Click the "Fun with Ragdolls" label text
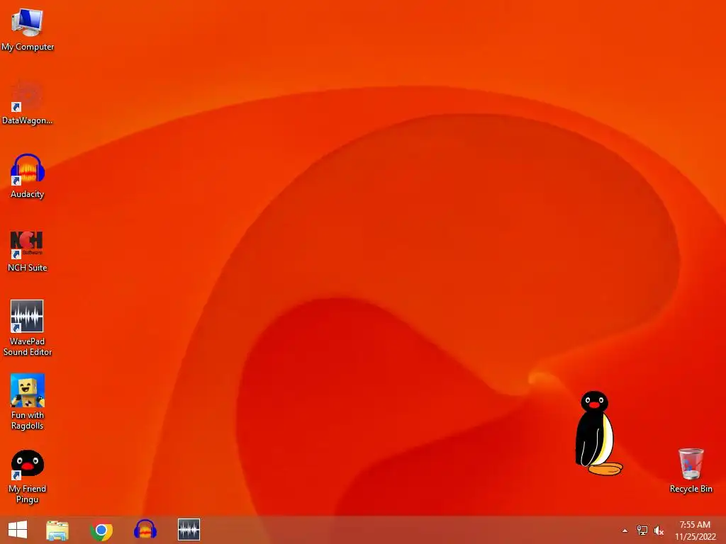726x544 pixels. 28,421
